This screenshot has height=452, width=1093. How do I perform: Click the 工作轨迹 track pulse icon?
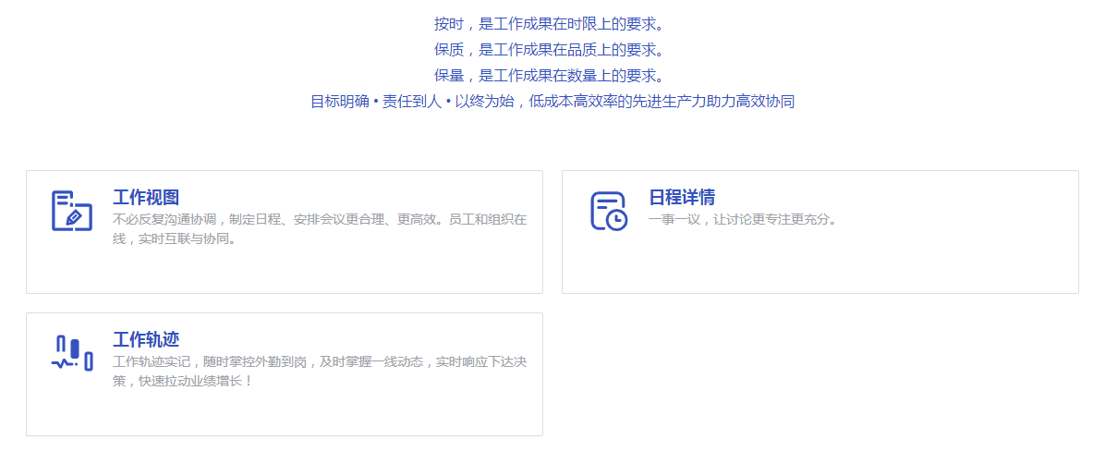71,353
